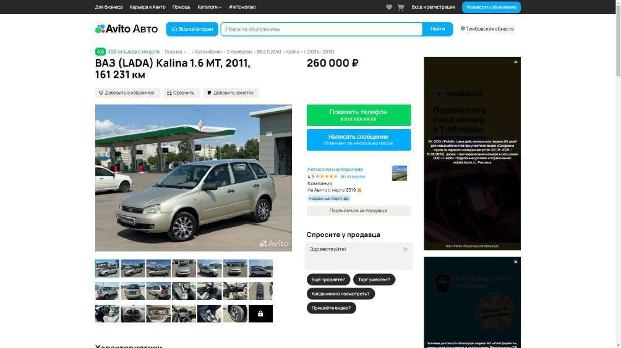The height and width of the screenshot is (348, 621).
Task: Select seventh thumbnail in first row
Action: [260, 268]
